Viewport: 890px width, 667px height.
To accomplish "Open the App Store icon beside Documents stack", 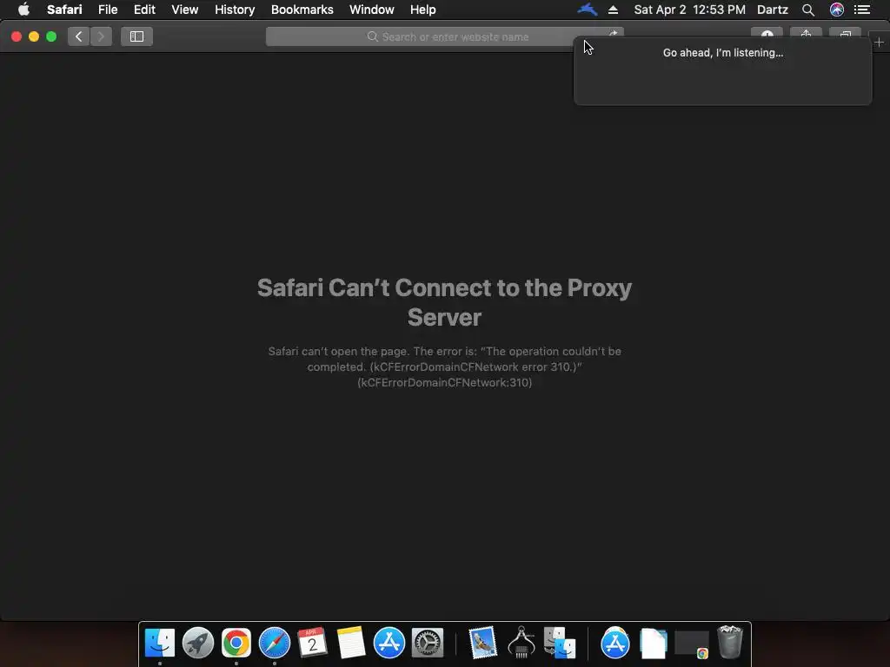I will click(615, 643).
